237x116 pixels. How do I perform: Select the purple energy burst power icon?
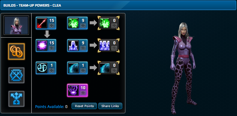42,45
